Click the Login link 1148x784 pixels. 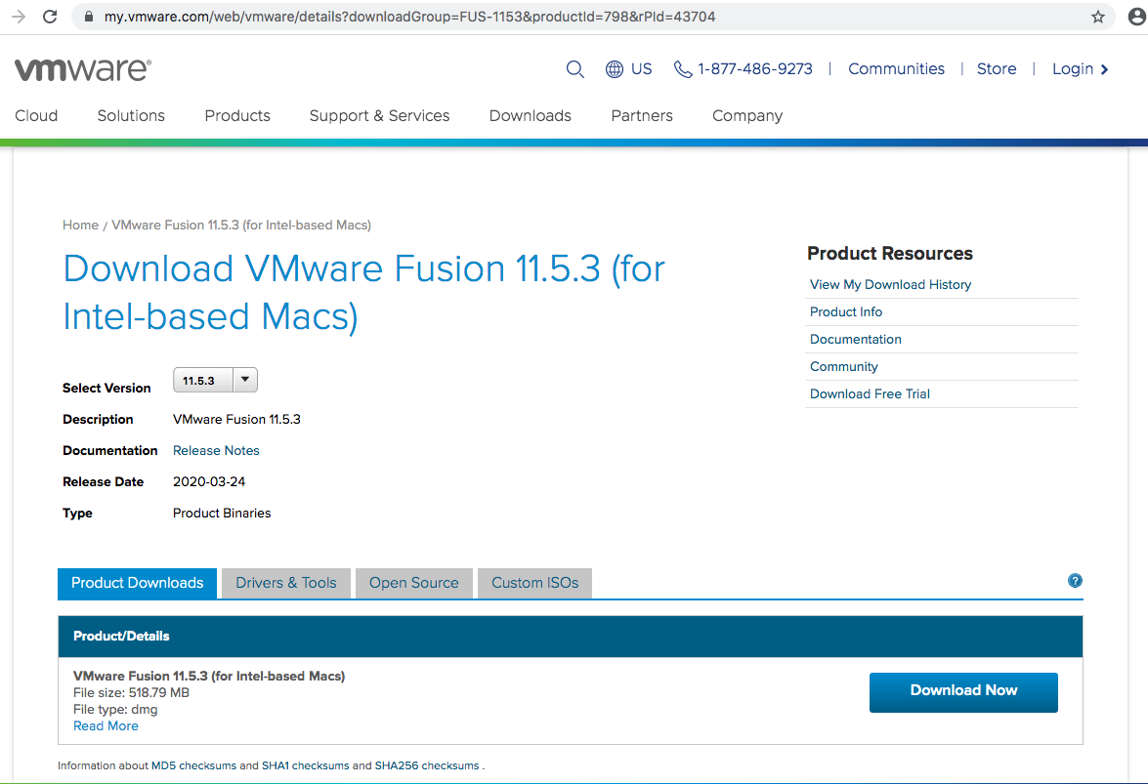click(1073, 69)
